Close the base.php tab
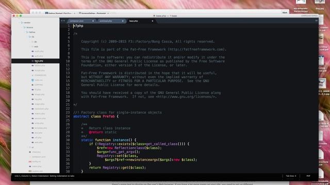330x185 pixels. (153, 21)
